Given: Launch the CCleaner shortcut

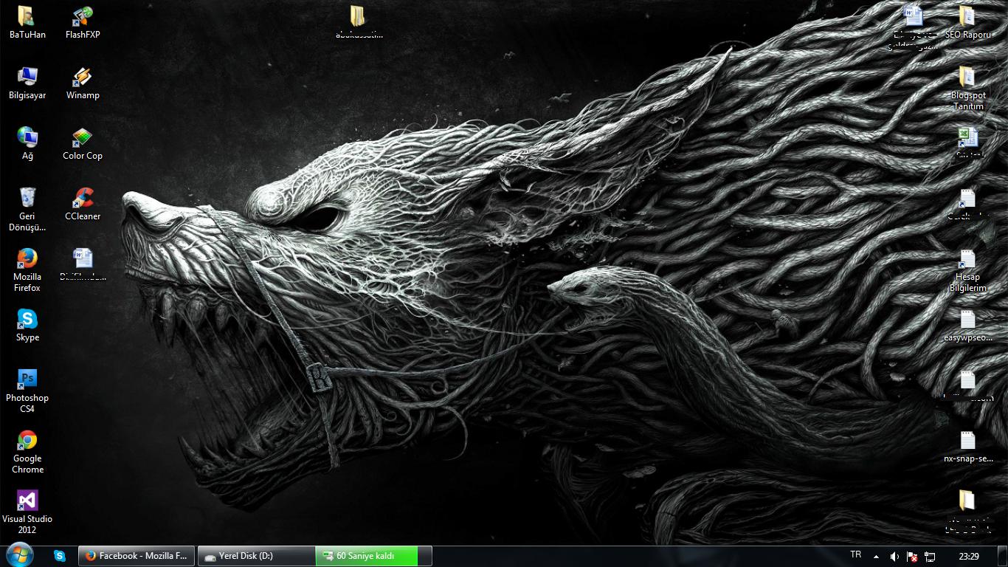Looking at the screenshot, I should 83,204.
